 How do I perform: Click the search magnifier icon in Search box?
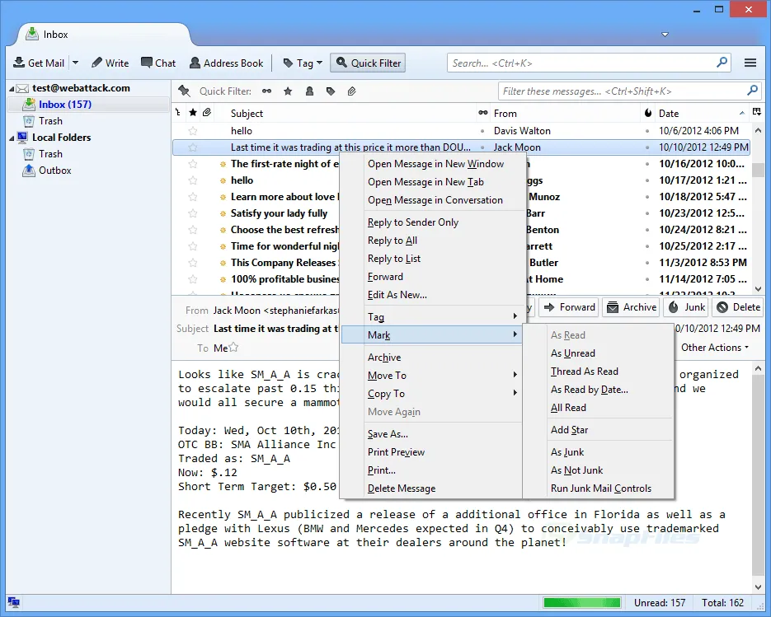[x=722, y=63]
